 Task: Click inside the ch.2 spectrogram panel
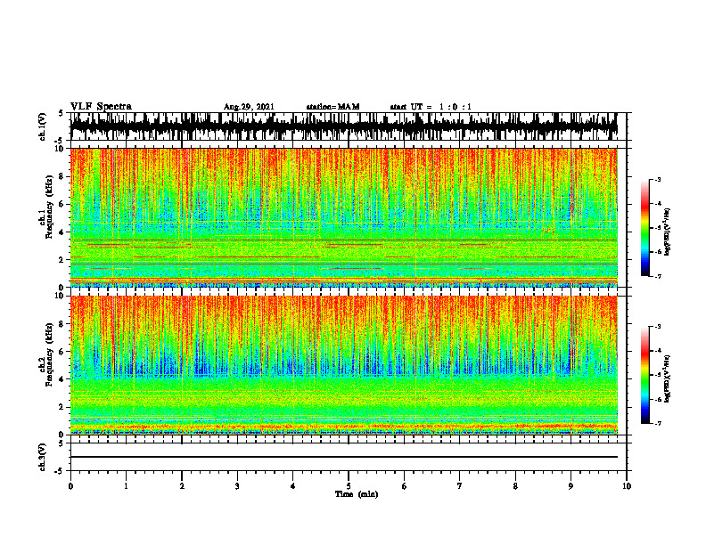[343, 365]
